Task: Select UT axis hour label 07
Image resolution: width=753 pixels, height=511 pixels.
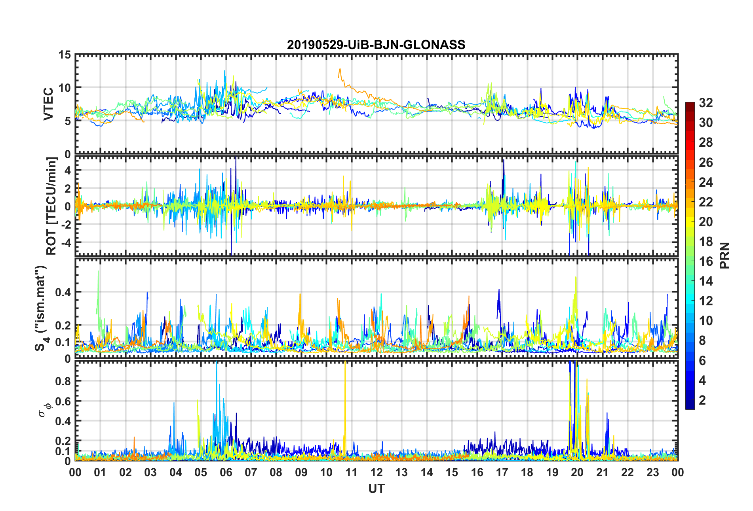Action: [251, 472]
